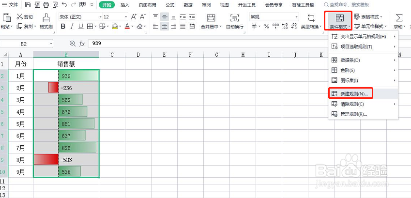
Task: Open Cell Style (单元格样式) dropdown
Action: (370, 26)
